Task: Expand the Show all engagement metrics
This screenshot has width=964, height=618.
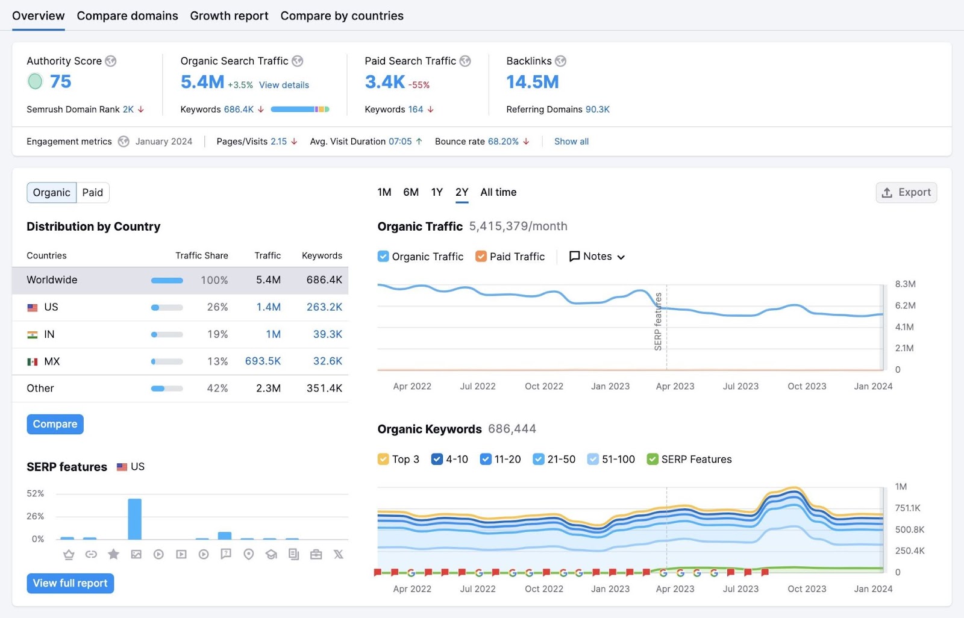Action: coord(571,141)
